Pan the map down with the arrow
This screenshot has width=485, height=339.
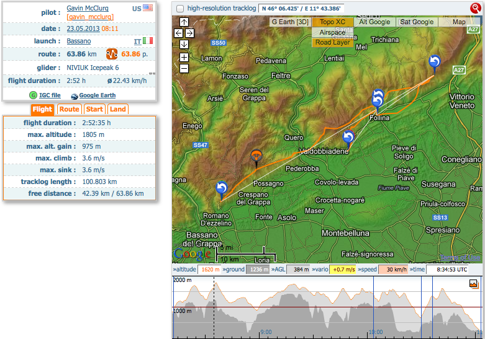(184, 44)
